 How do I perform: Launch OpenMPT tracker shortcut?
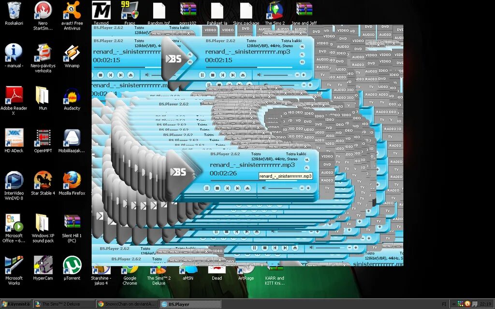(x=43, y=140)
